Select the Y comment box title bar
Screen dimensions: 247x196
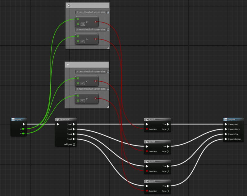pos(87,65)
